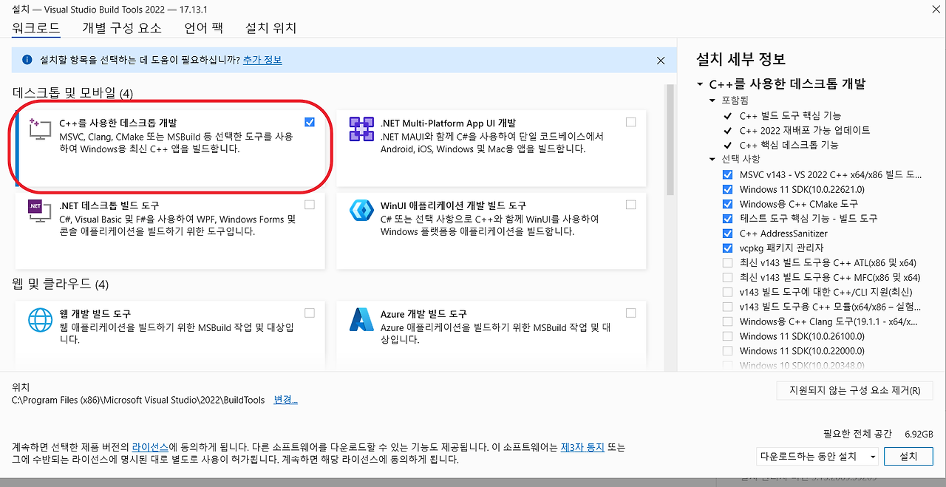946x487 pixels.
Task: Collapse the 포함됨 section arrow
Action: (x=712, y=101)
